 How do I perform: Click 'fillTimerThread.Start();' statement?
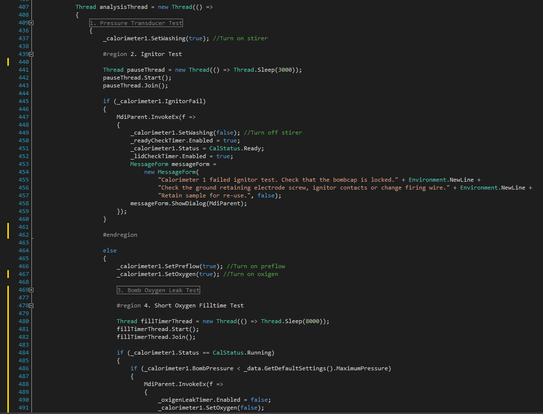(157, 329)
